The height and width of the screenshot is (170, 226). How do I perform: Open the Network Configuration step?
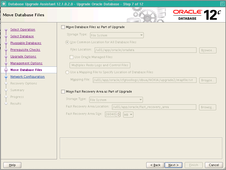click(27, 77)
